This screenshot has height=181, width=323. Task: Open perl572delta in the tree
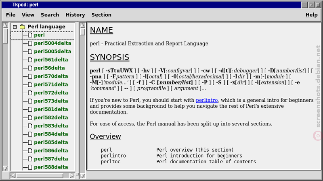(51, 93)
